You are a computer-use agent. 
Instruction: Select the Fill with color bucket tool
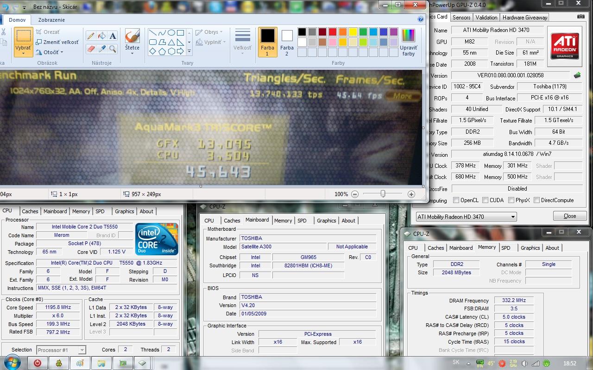102,36
